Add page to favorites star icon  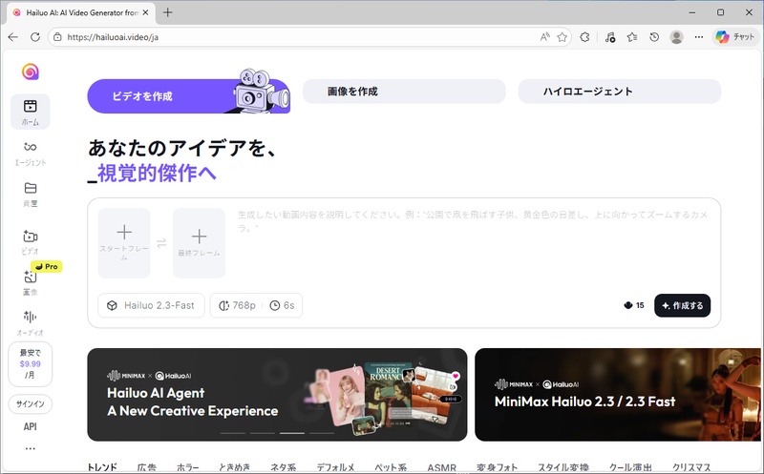click(x=562, y=37)
